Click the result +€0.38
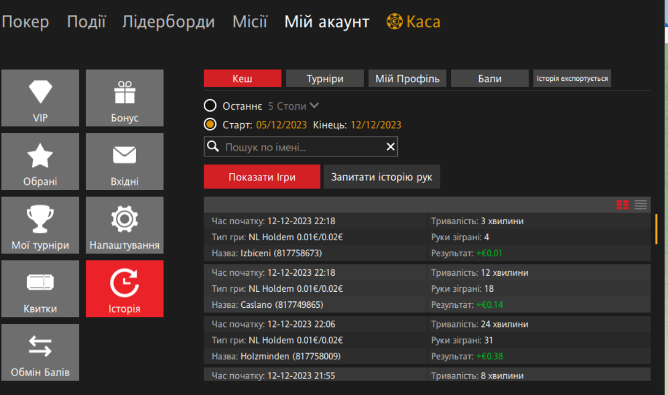Viewport: 668px width, 395px height. point(489,356)
